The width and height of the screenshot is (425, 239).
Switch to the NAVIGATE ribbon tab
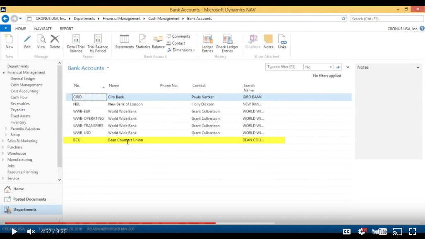(x=43, y=29)
